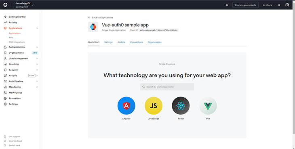Click the Monitoring bar chart icon

coord(5,87)
